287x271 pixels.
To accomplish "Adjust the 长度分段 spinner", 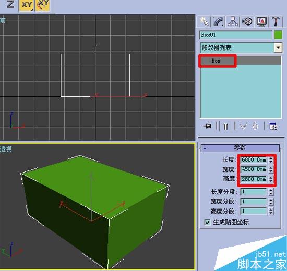I will click(x=271, y=192).
